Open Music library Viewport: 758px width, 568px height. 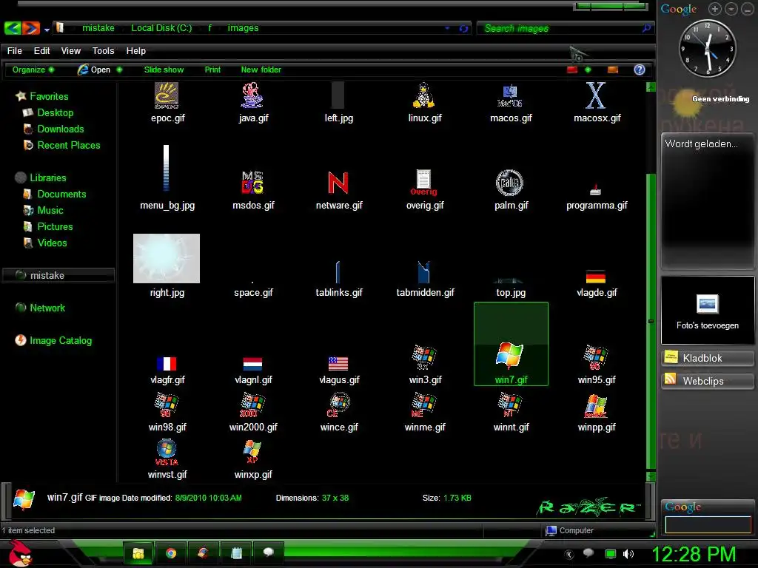point(50,210)
